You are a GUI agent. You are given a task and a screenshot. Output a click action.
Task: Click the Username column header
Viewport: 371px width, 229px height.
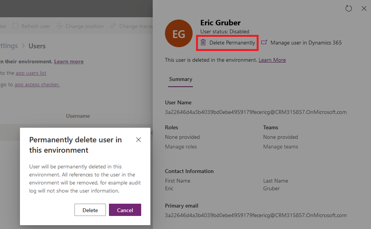(x=78, y=115)
